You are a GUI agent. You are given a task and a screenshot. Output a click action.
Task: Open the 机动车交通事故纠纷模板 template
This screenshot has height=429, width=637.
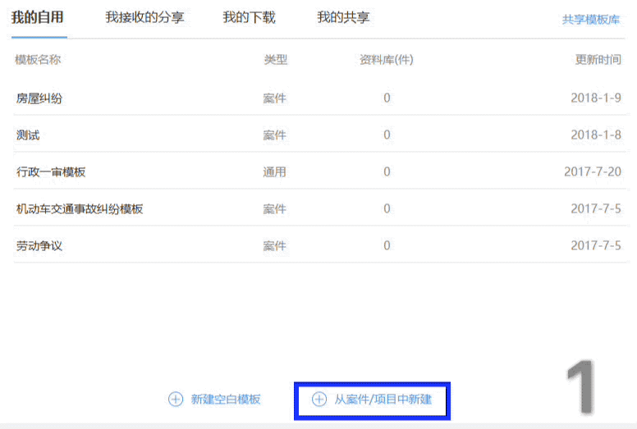coord(80,209)
